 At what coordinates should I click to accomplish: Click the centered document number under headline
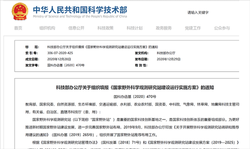click(135, 97)
